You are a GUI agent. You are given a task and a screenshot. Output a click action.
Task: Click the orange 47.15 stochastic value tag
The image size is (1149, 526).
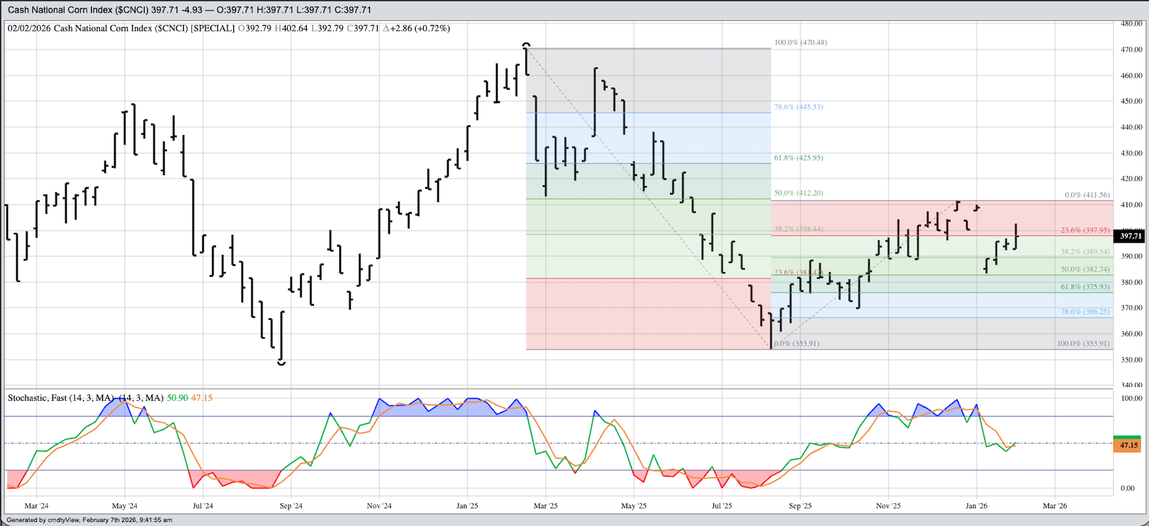click(1128, 445)
